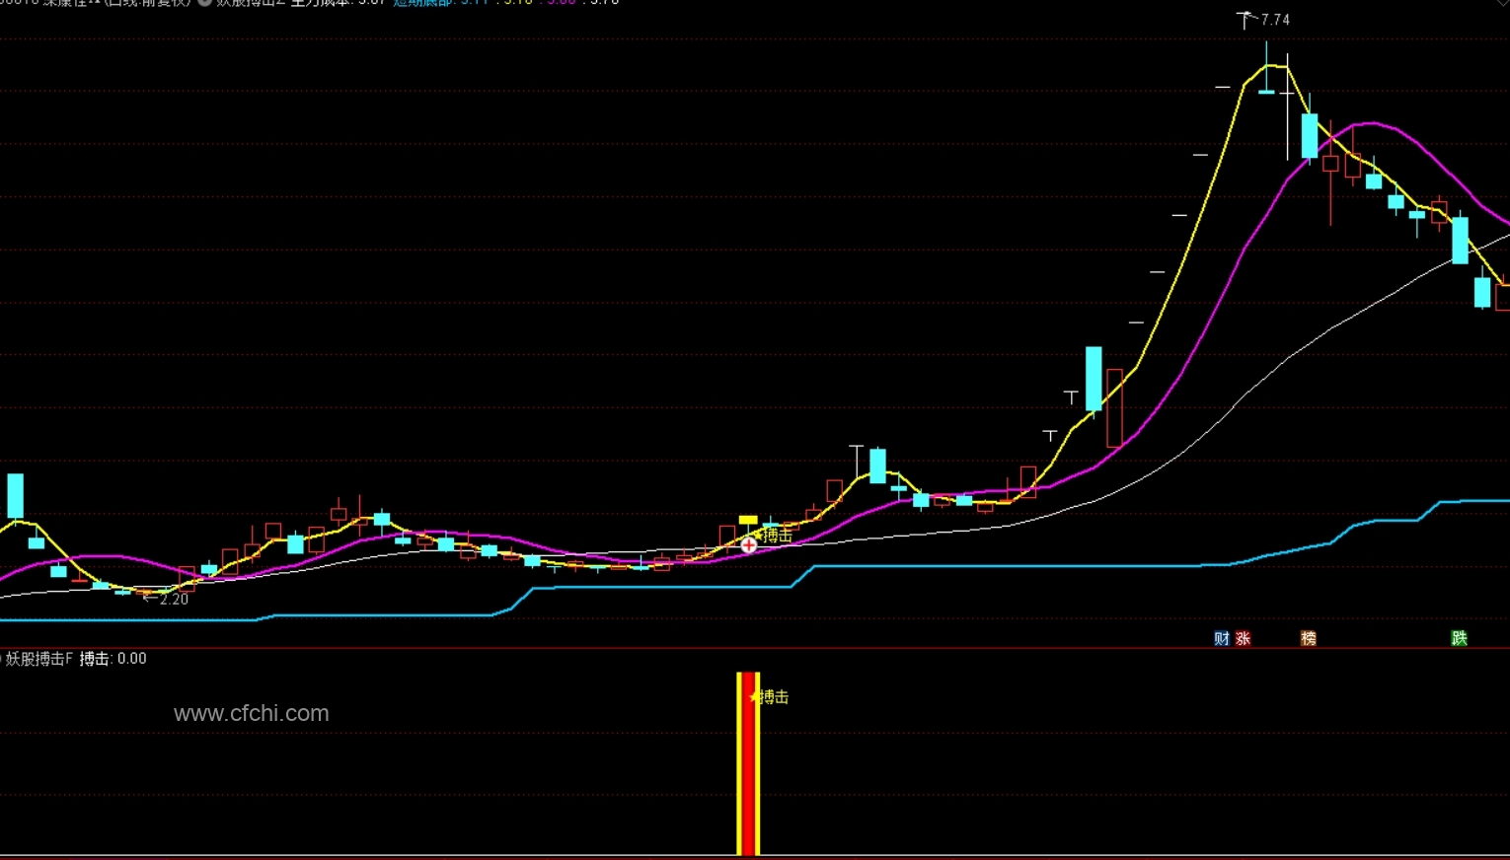Click the red 涨 rise marker icon
Image resolution: width=1510 pixels, height=860 pixels.
click(x=1243, y=638)
